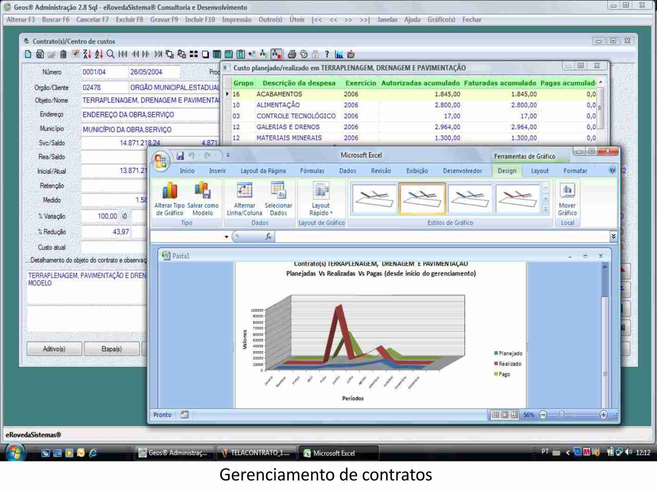This screenshot has height=492, width=657.
Task: Click the |<< first record navigation button
Action: [317, 19]
